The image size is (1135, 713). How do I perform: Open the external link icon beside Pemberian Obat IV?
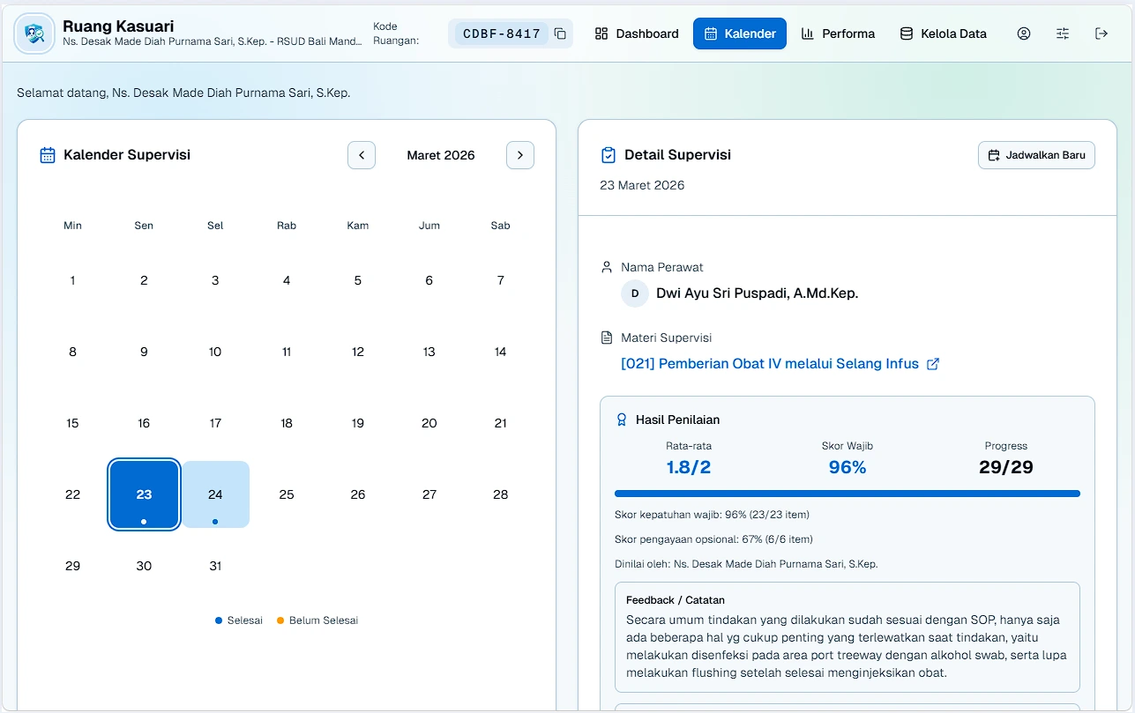(933, 364)
